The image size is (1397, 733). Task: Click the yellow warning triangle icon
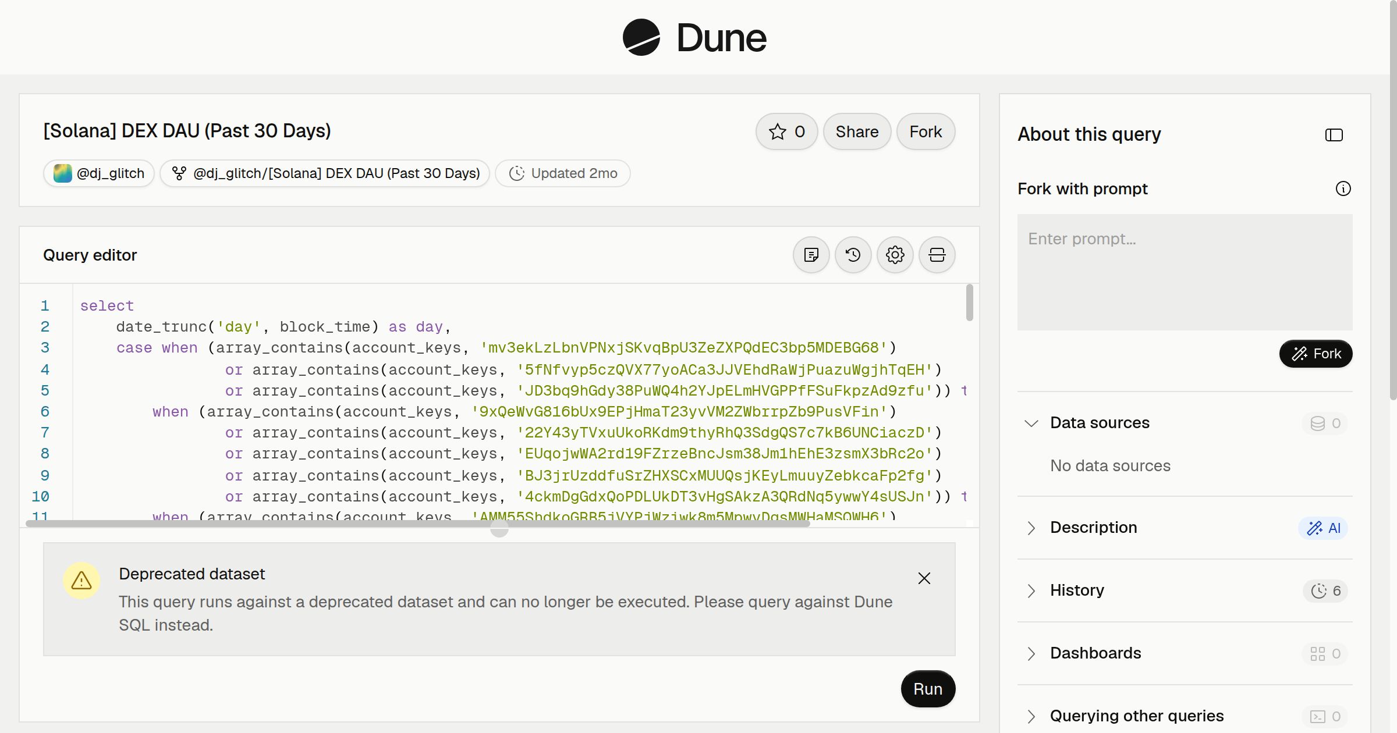[x=81, y=581]
